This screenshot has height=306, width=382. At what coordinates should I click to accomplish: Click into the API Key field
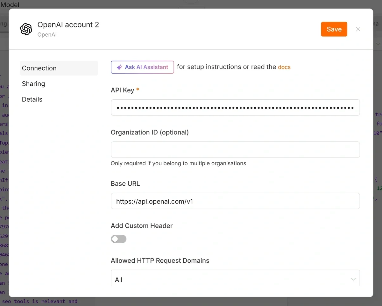pyautogui.click(x=235, y=108)
